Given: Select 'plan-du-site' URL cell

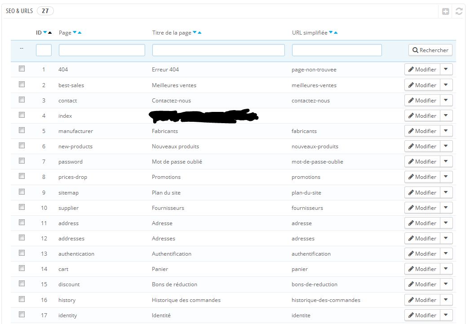Looking at the screenshot, I should (x=306, y=193).
